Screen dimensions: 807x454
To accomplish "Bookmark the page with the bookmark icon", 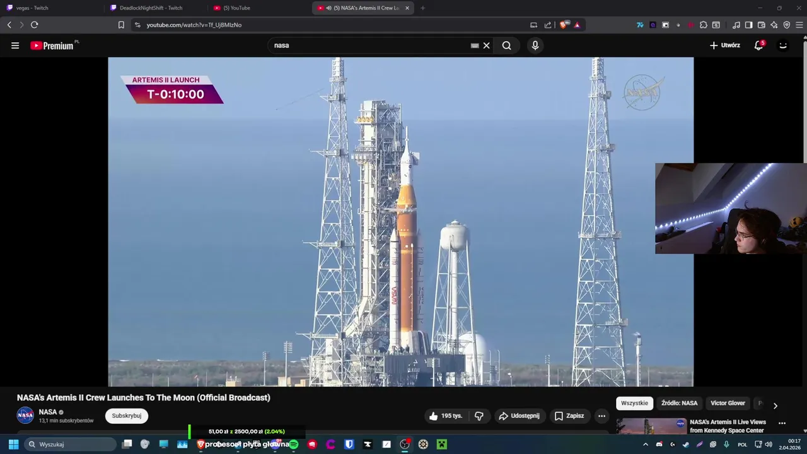I will coord(121,25).
